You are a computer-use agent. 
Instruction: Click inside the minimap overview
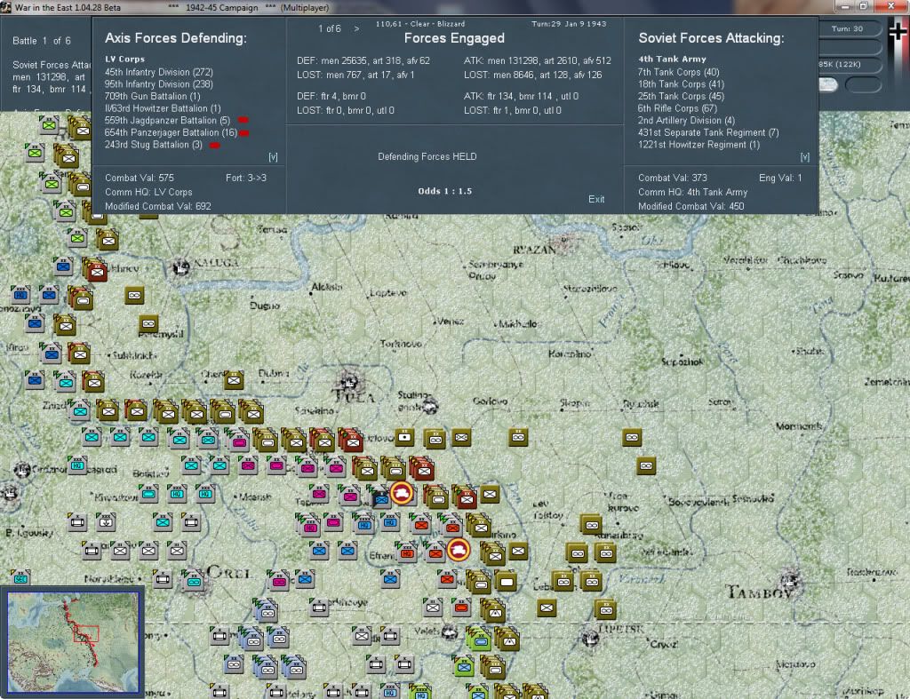(x=73, y=641)
